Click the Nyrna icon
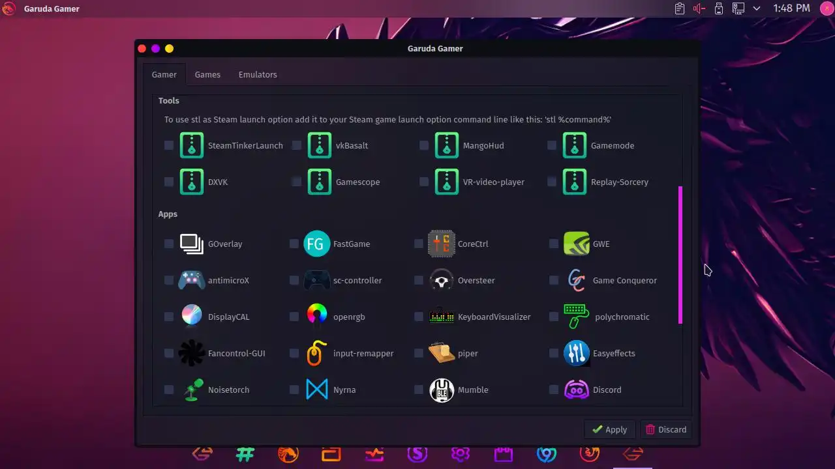Viewport: 835px width, 469px height. 316,390
